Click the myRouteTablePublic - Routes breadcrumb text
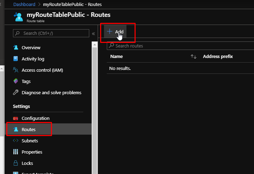 tap(72, 4)
